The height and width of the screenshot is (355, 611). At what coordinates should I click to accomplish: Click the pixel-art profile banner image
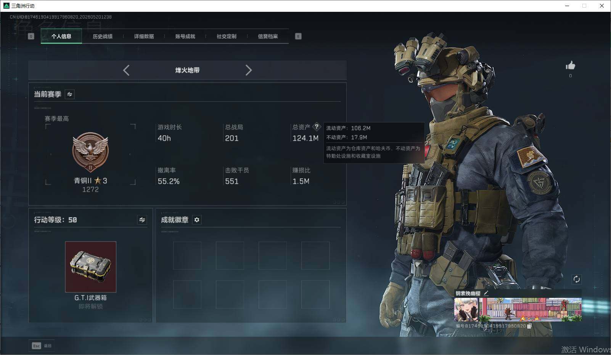click(x=531, y=309)
